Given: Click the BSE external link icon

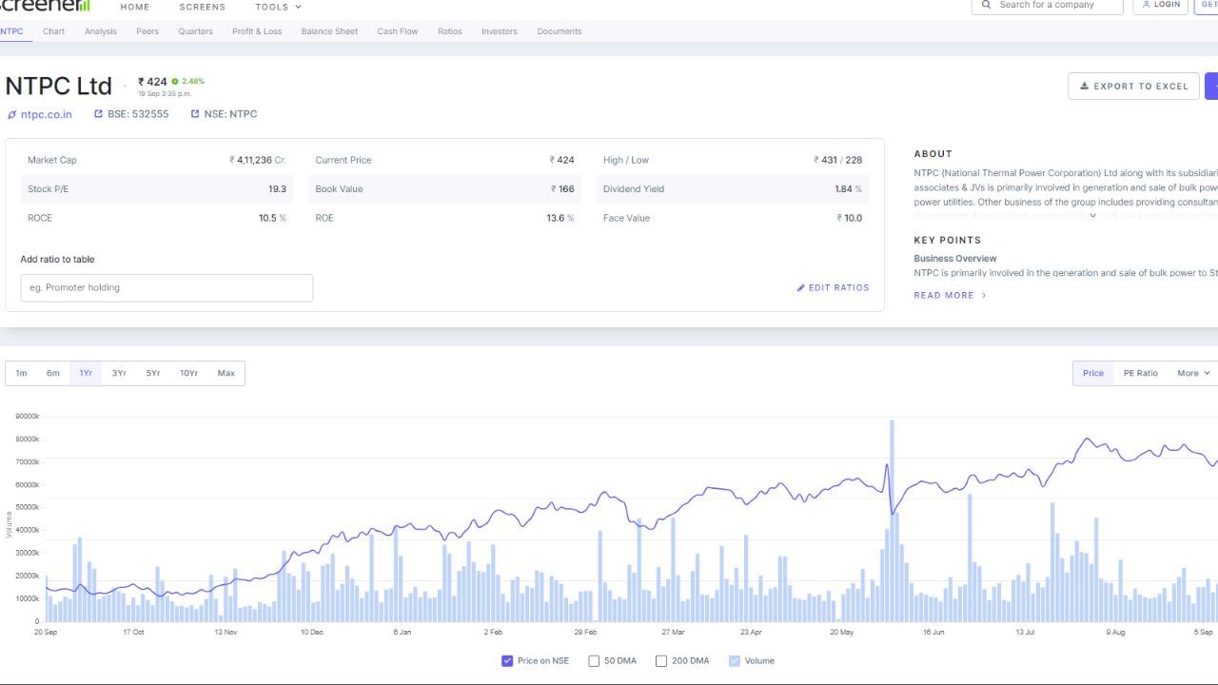Looking at the screenshot, I should tap(98, 114).
